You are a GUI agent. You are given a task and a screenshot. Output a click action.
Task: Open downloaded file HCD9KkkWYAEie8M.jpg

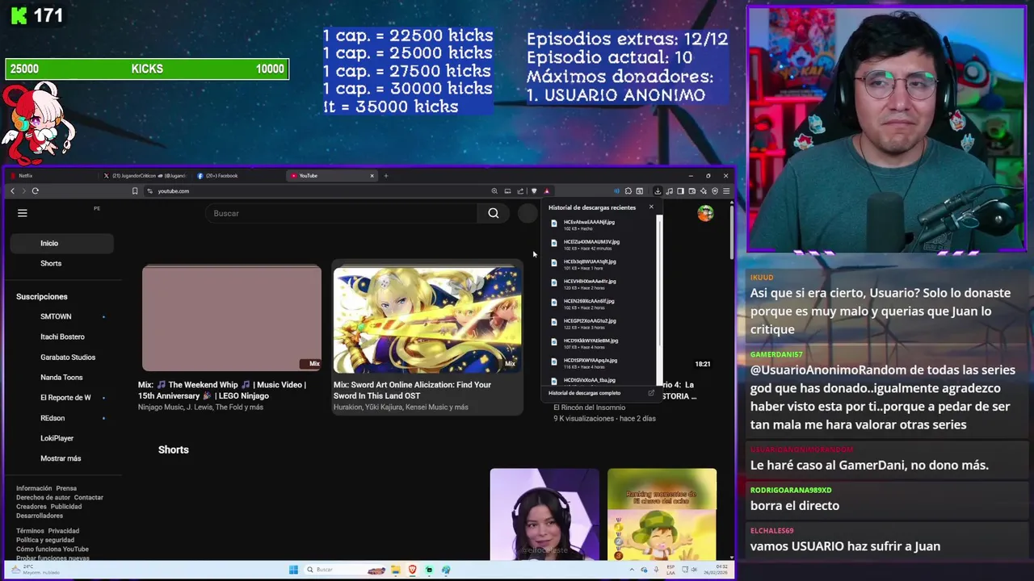click(602, 344)
